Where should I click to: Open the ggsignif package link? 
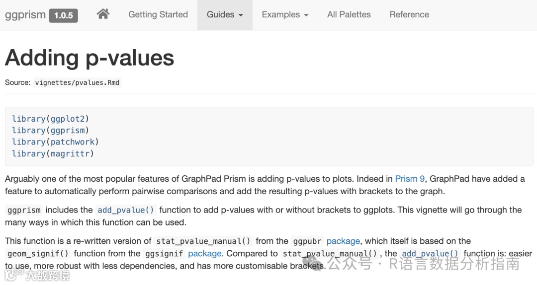(204, 254)
